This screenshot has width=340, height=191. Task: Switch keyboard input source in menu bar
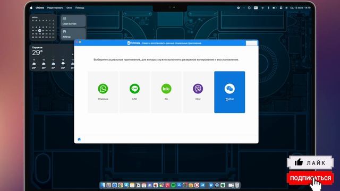[256, 8]
